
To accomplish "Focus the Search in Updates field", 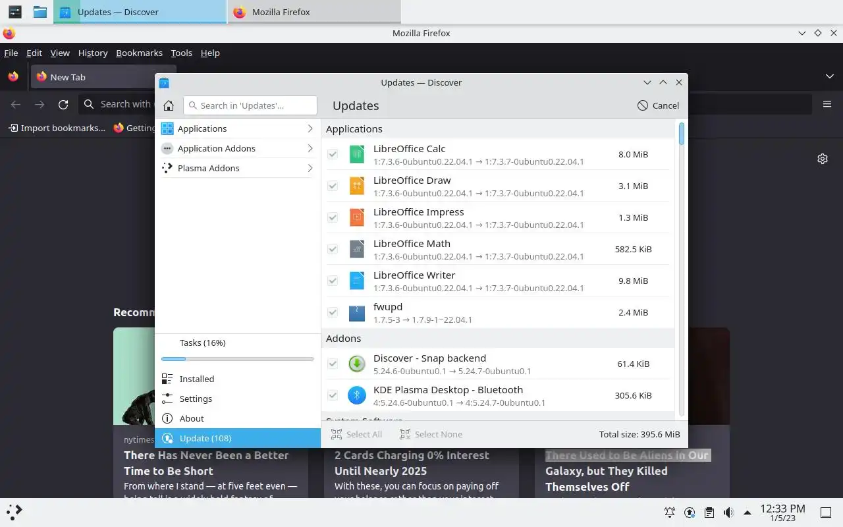I will (250, 105).
